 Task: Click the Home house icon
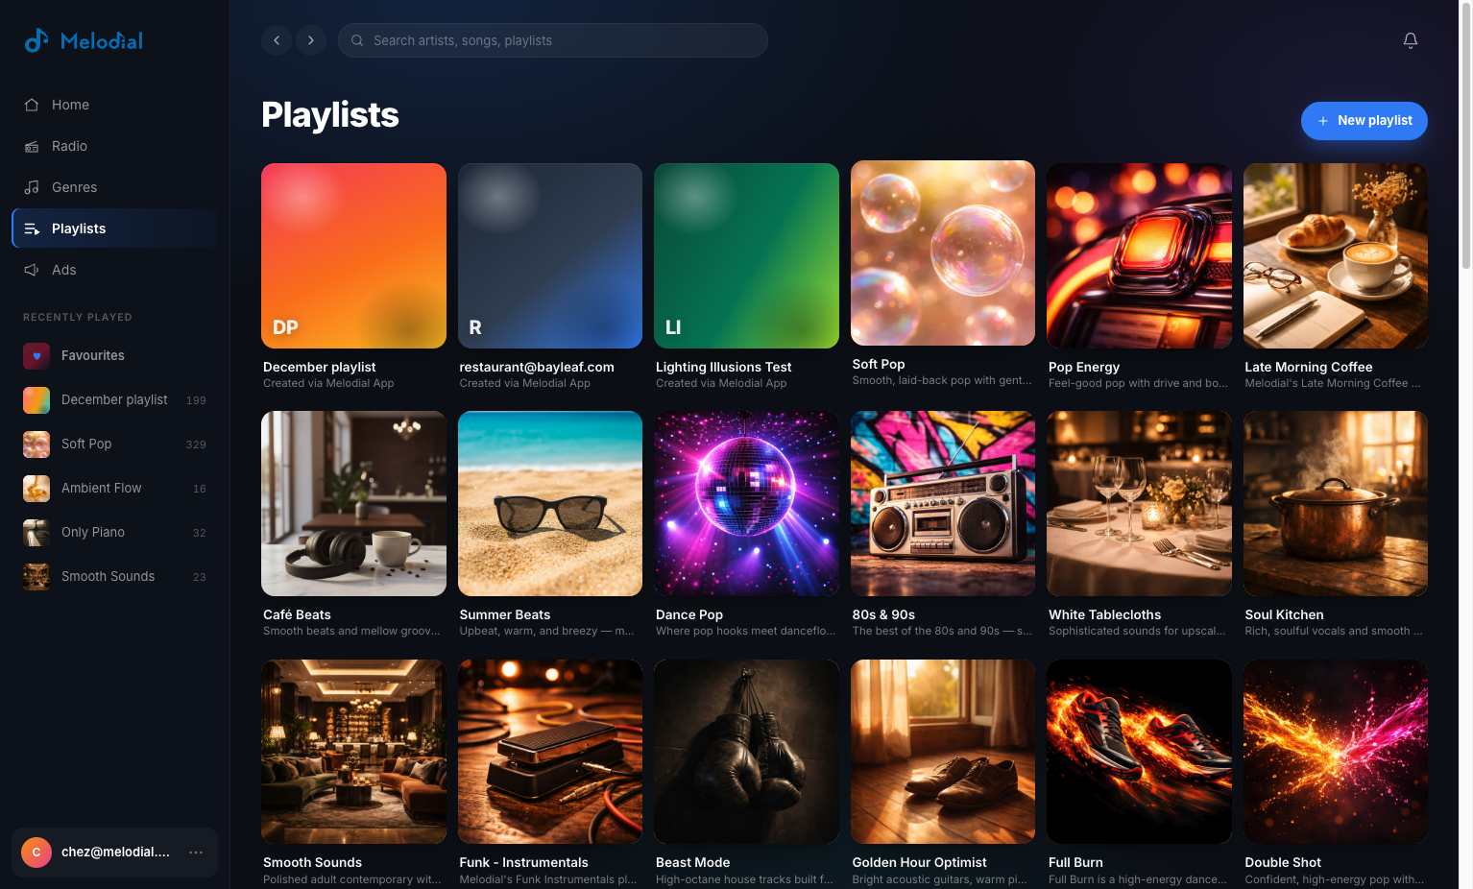click(x=32, y=105)
